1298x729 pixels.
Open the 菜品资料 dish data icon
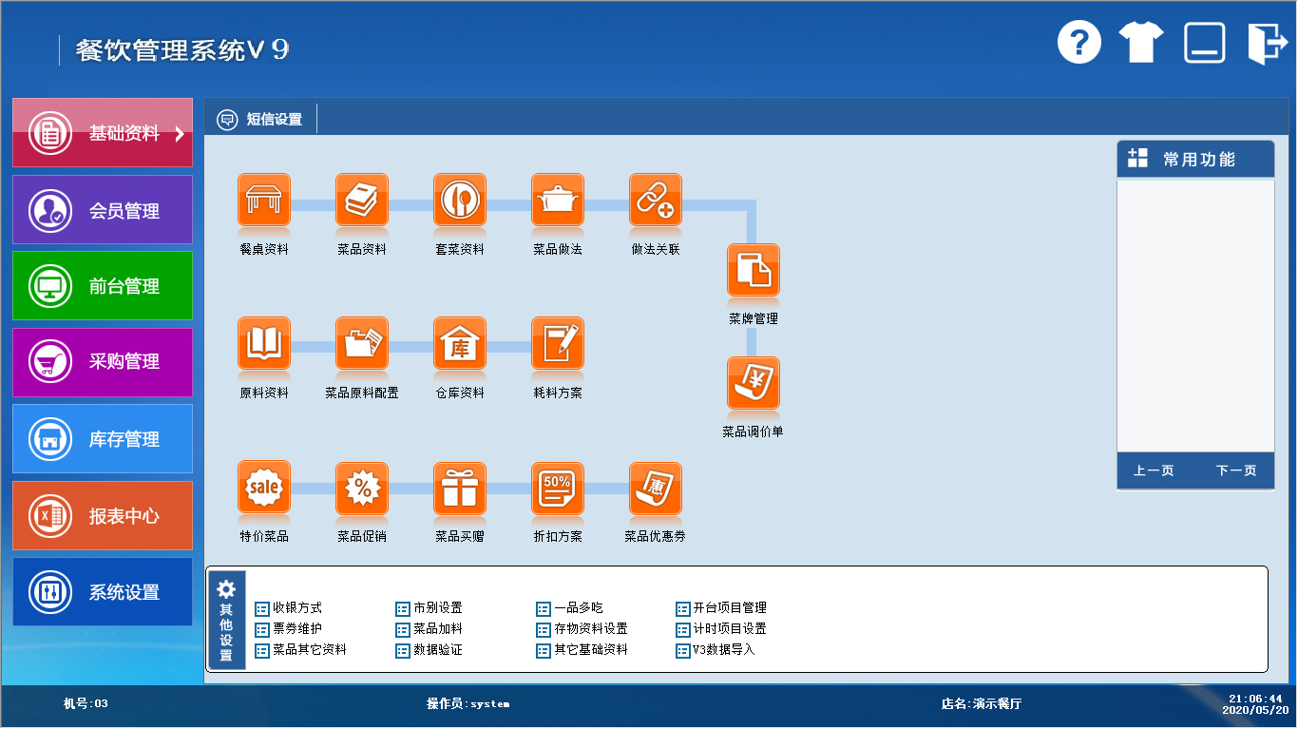pos(362,201)
